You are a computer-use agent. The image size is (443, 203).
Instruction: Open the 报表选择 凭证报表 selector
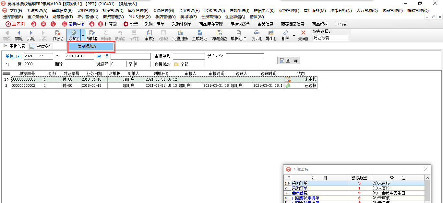point(330,38)
